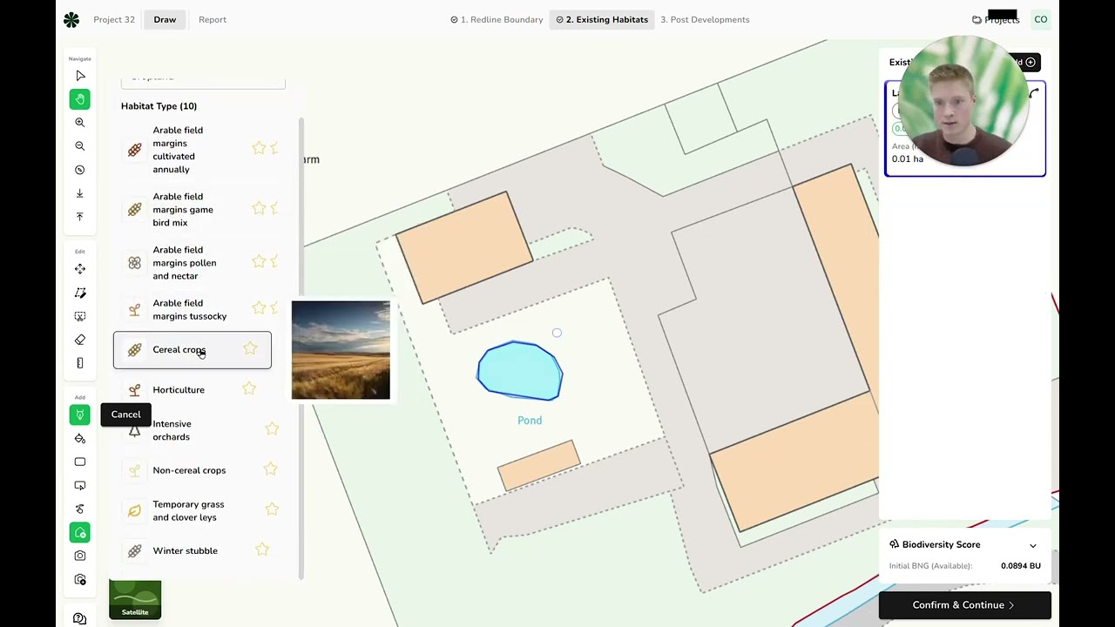The image size is (1115, 627).
Task: Expand the Biodiversity Score panel chevron
Action: pyautogui.click(x=1033, y=545)
